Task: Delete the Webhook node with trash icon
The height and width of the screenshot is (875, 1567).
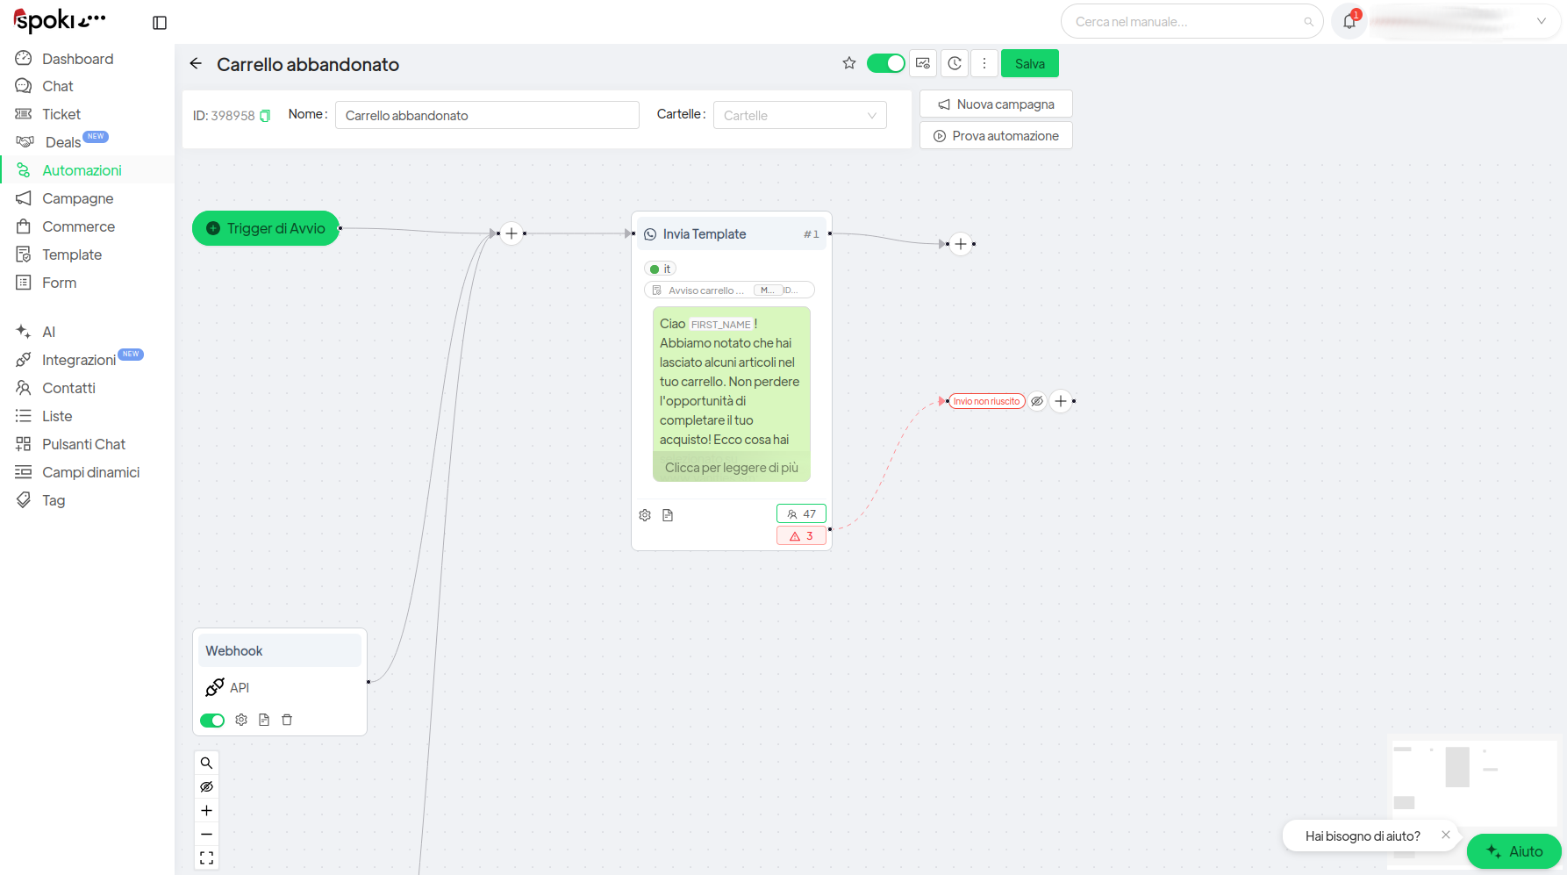Action: pyautogui.click(x=287, y=720)
